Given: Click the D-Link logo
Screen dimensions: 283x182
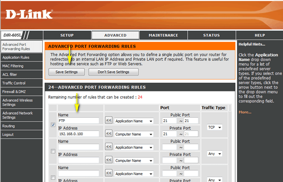Looking at the screenshot, I should (29, 14).
